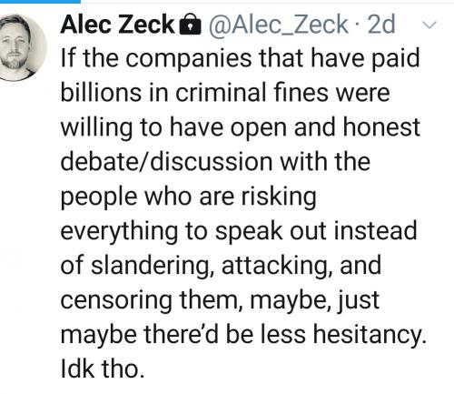Select the tweet line starting 'If the companies'

pyautogui.click(x=240, y=59)
